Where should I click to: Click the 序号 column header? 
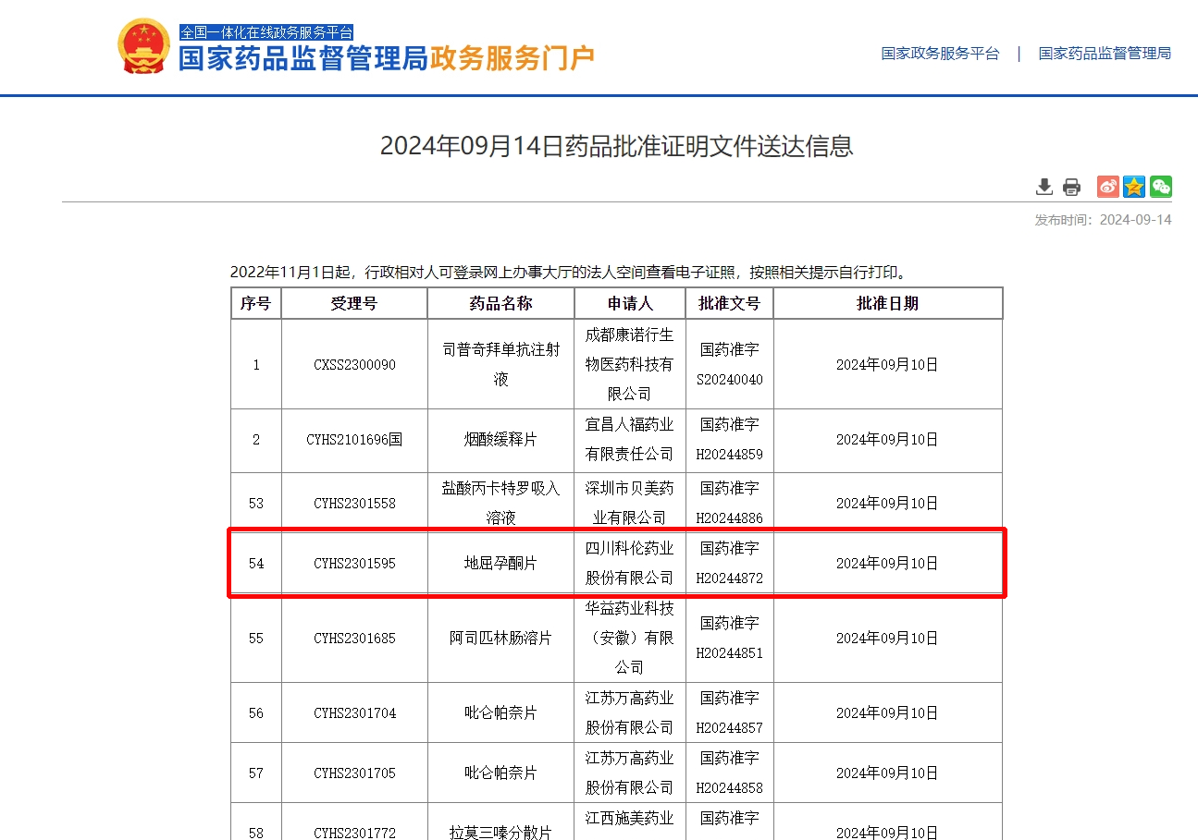click(256, 303)
